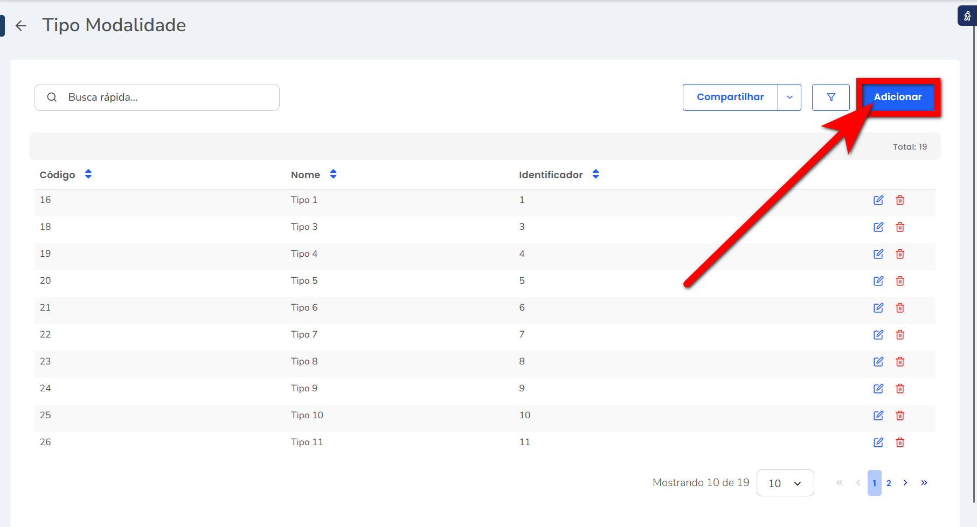This screenshot has width=977, height=527.
Task: Open the filter funnel button
Action: (830, 97)
